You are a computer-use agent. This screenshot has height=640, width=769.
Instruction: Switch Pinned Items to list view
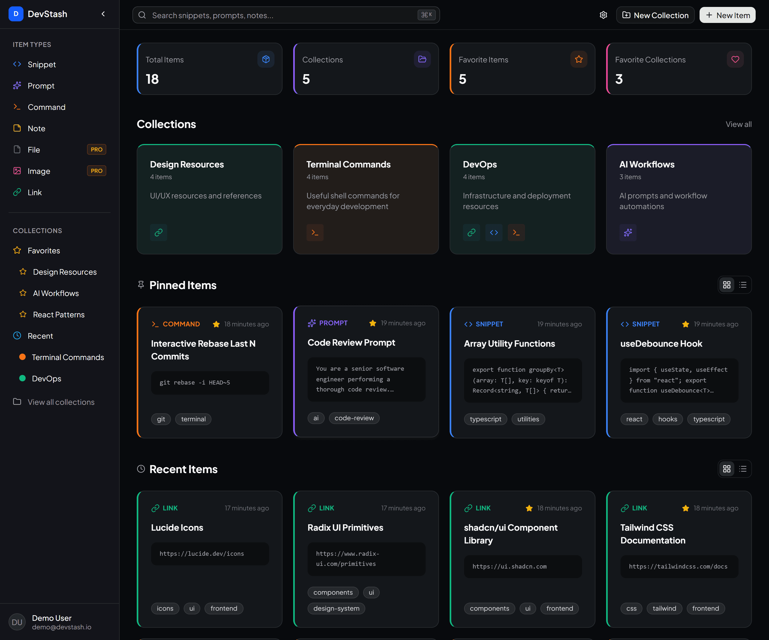743,285
